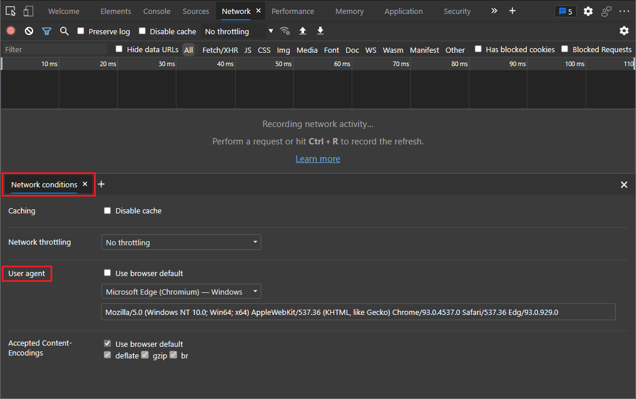Click the inspect element picker icon
636x399 pixels.
[10, 11]
